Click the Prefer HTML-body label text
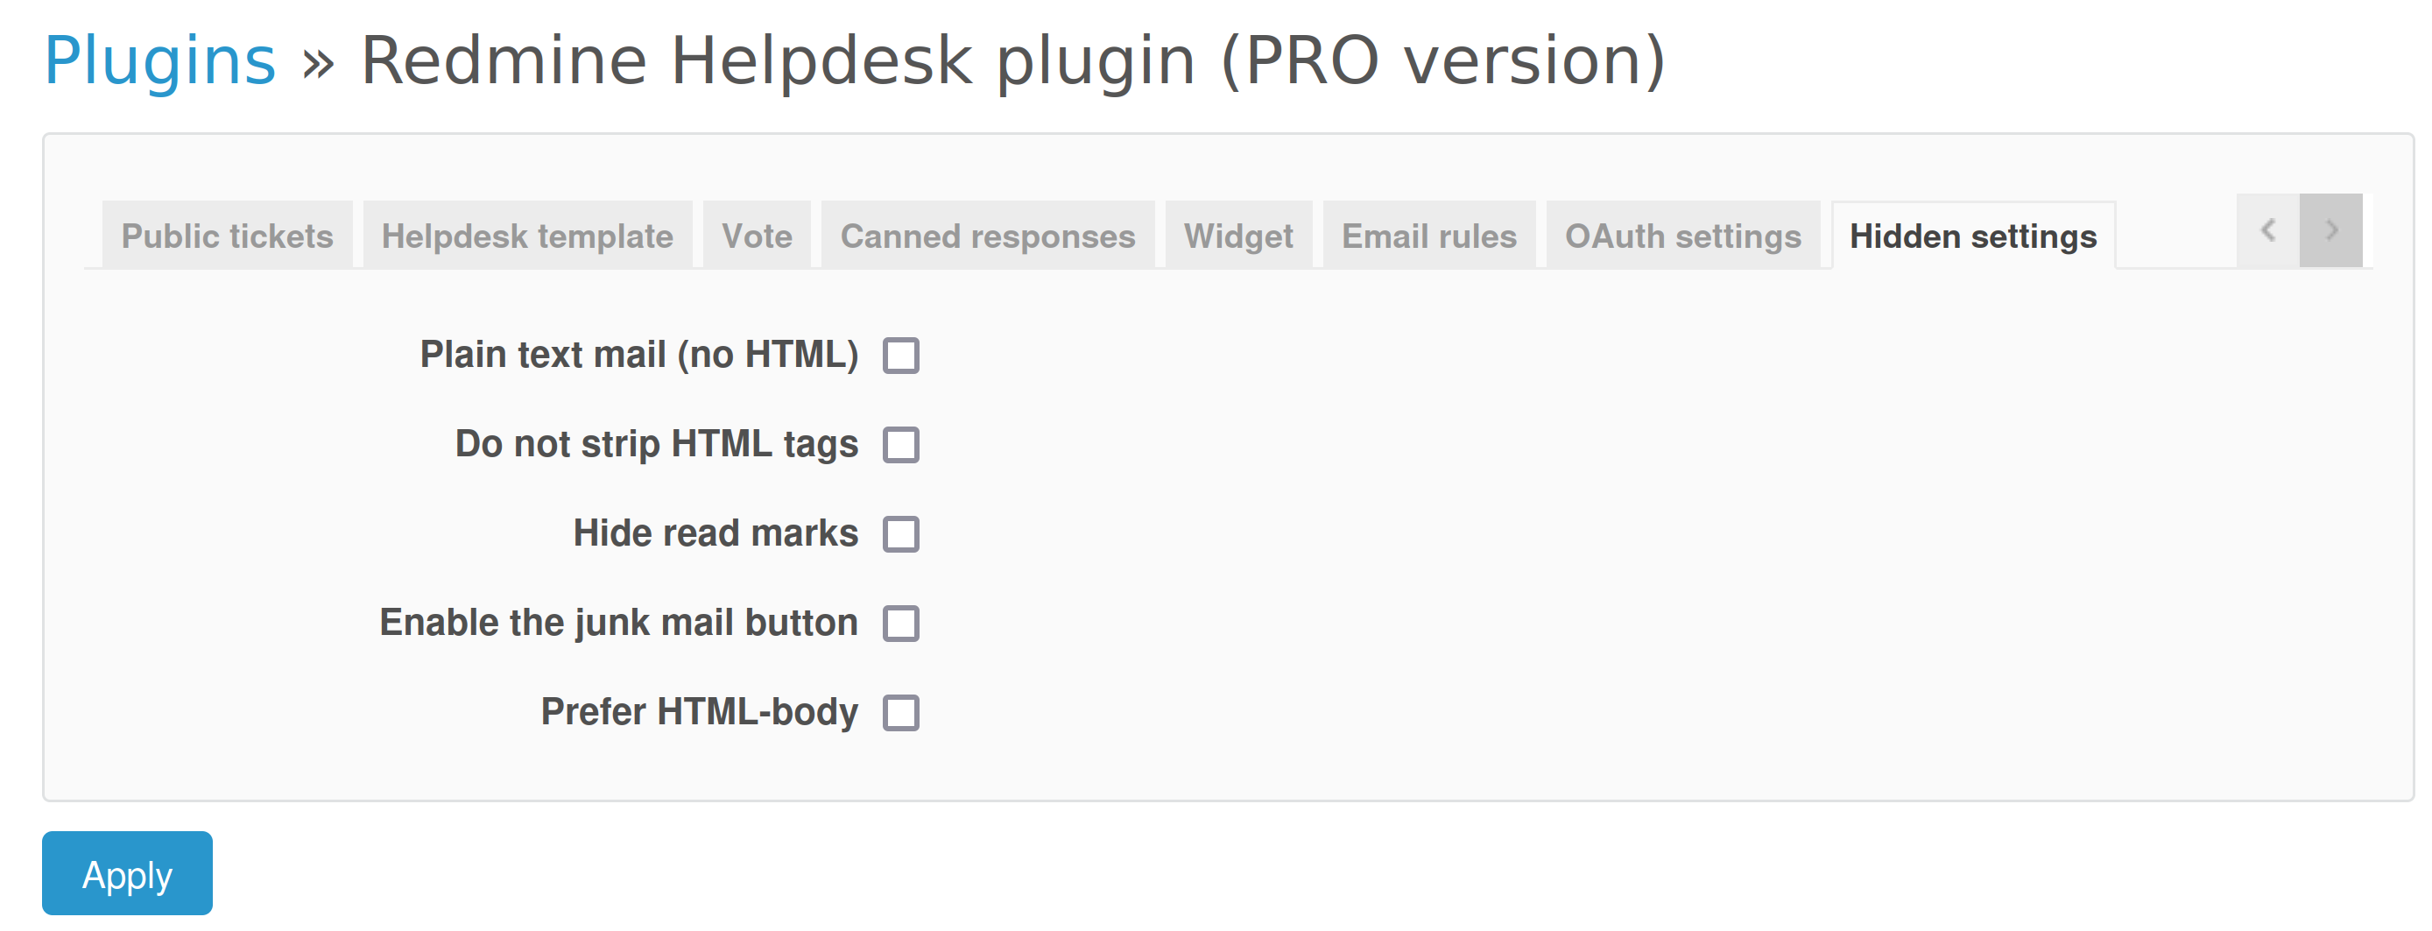 click(699, 712)
